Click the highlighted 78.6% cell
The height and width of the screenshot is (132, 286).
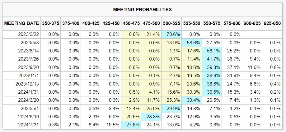point(172,34)
